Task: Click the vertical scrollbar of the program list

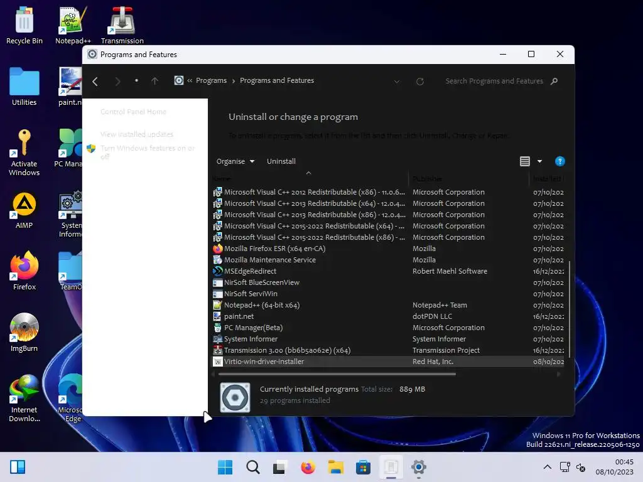Action: tap(569, 309)
